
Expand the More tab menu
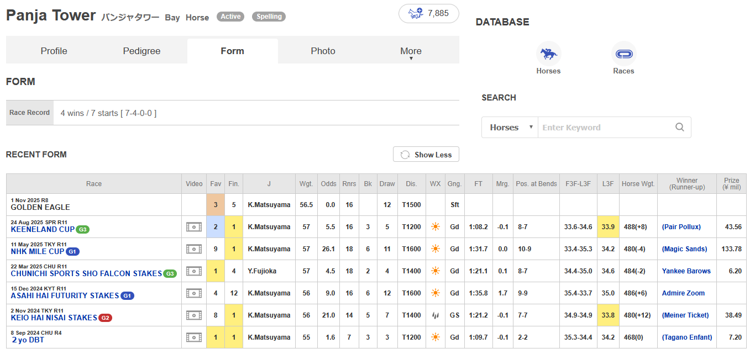pos(411,51)
